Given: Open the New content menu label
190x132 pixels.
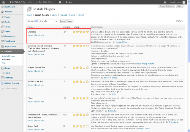Looking at the screenshot, I should pos(70,2).
